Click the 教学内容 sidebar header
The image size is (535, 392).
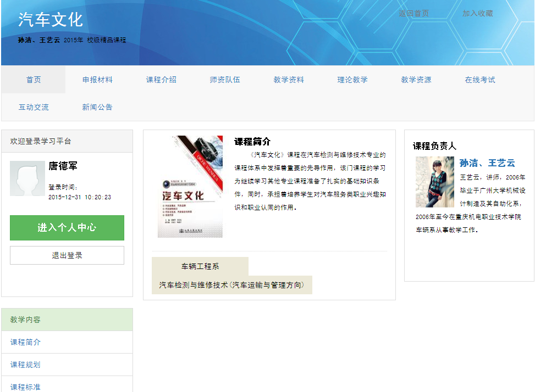(x=67, y=320)
